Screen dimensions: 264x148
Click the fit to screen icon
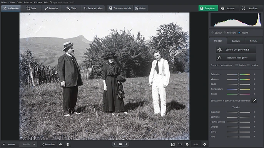173,144
